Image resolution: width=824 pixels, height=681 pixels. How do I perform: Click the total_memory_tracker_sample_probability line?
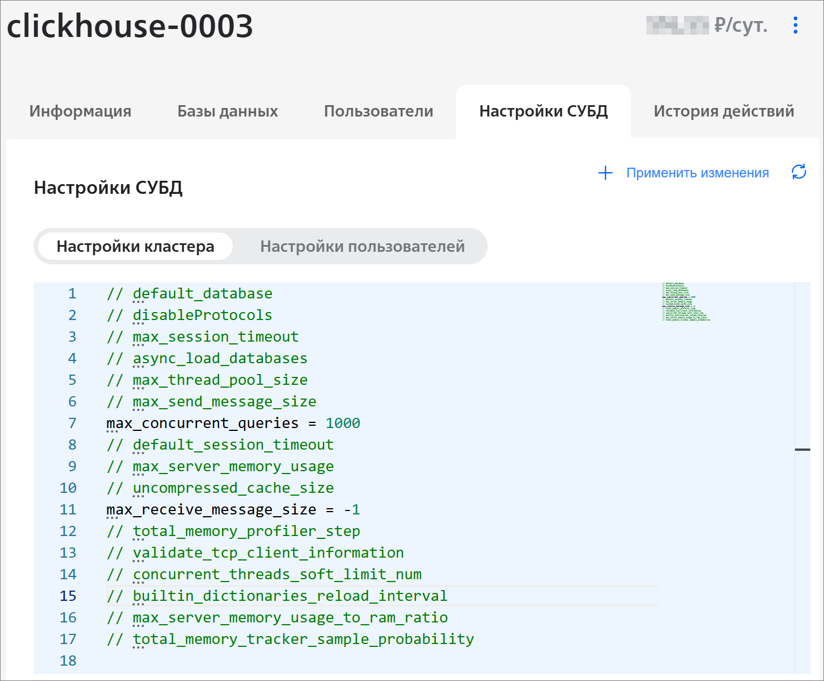point(290,640)
